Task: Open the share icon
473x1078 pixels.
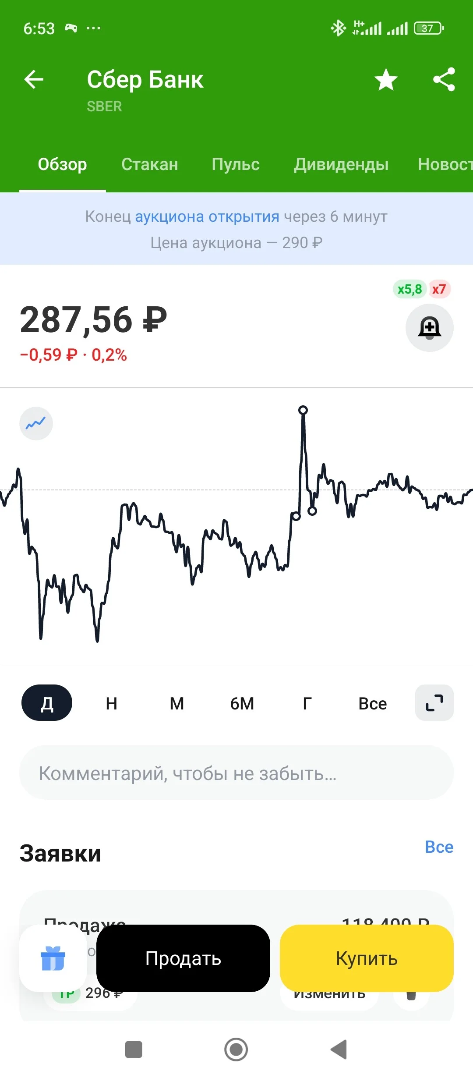Action: [444, 79]
